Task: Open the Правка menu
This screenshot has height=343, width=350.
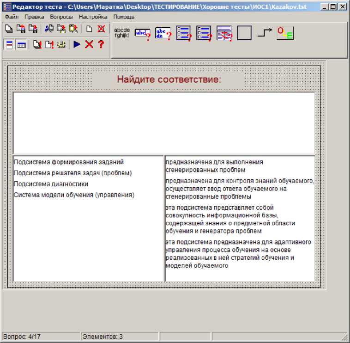Action: pyautogui.click(x=34, y=17)
